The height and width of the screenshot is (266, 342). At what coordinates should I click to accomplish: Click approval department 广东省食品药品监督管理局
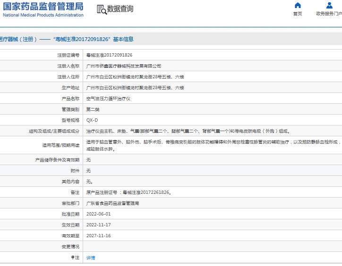(112, 203)
